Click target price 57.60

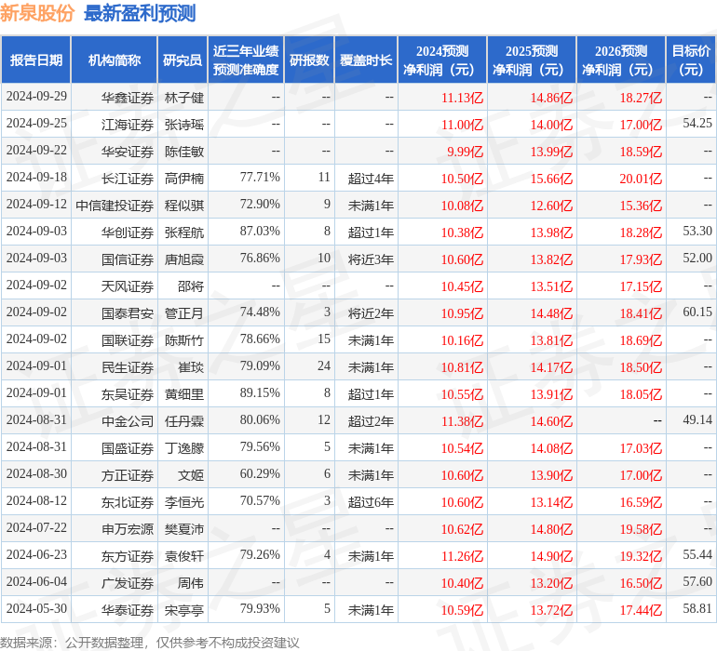point(697,581)
